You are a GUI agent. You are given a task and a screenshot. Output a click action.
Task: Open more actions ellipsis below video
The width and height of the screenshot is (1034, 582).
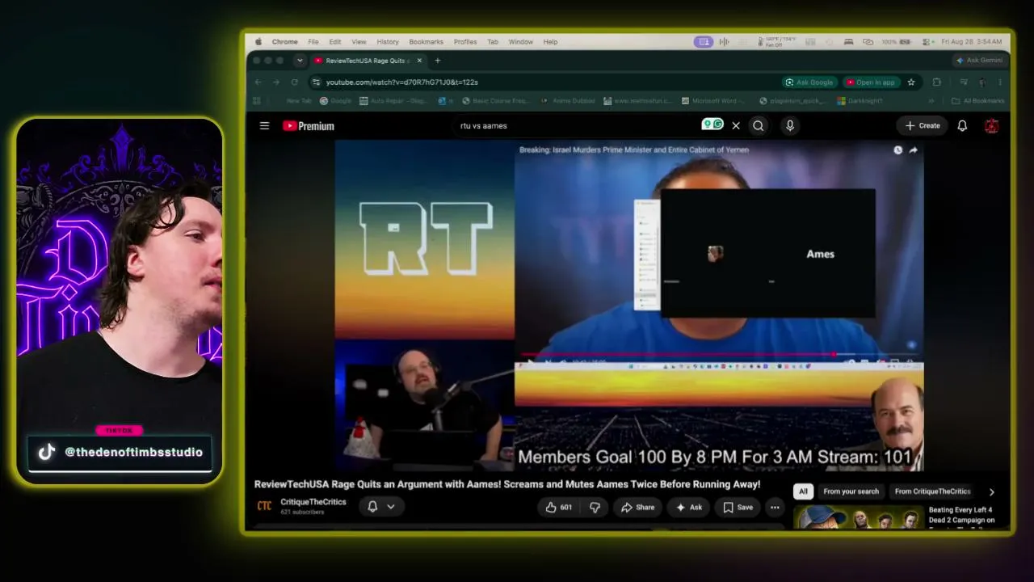pos(775,507)
